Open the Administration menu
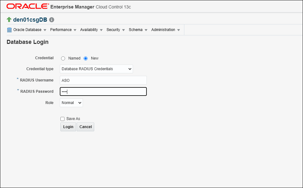 pyautogui.click(x=163, y=29)
